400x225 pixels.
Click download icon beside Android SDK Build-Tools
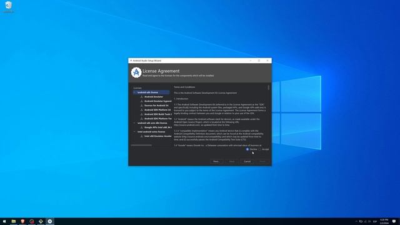pos(142,114)
